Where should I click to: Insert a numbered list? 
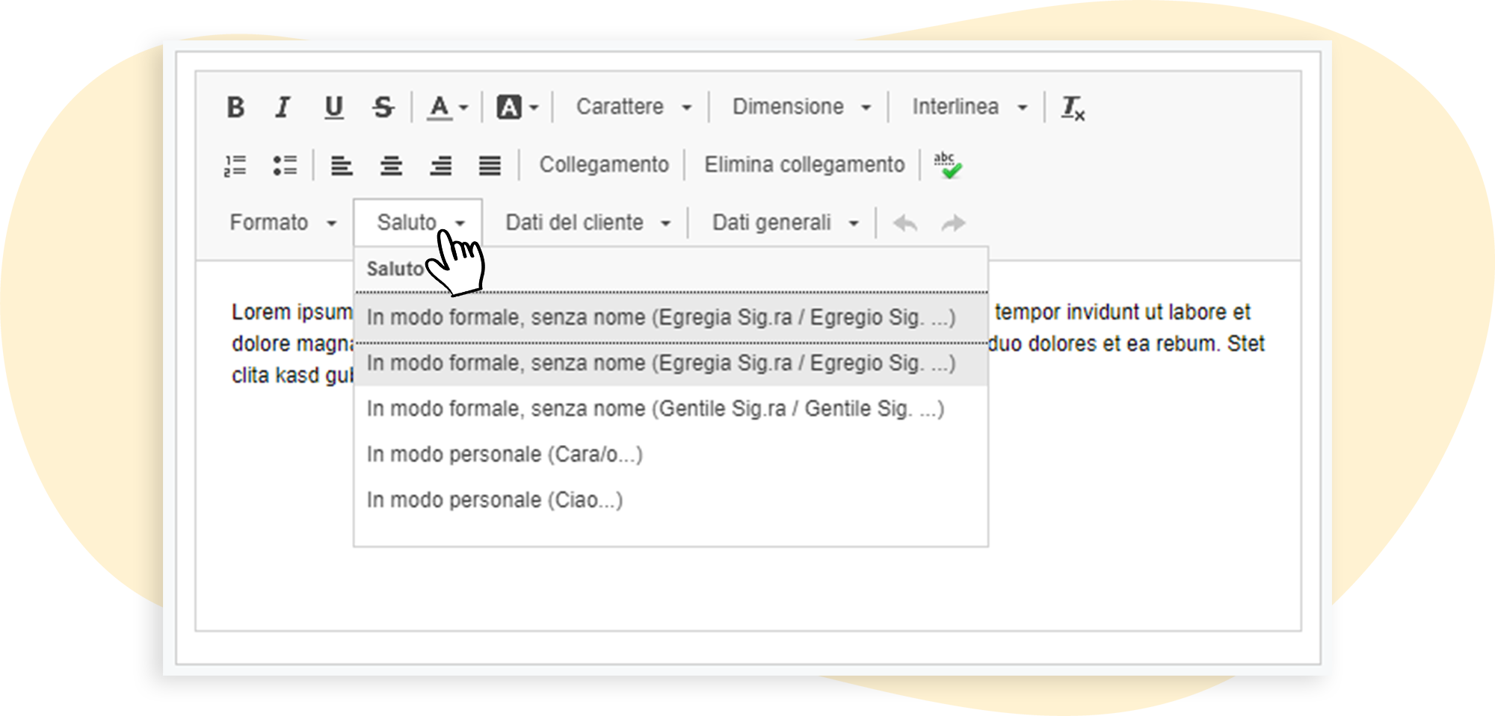click(235, 165)
